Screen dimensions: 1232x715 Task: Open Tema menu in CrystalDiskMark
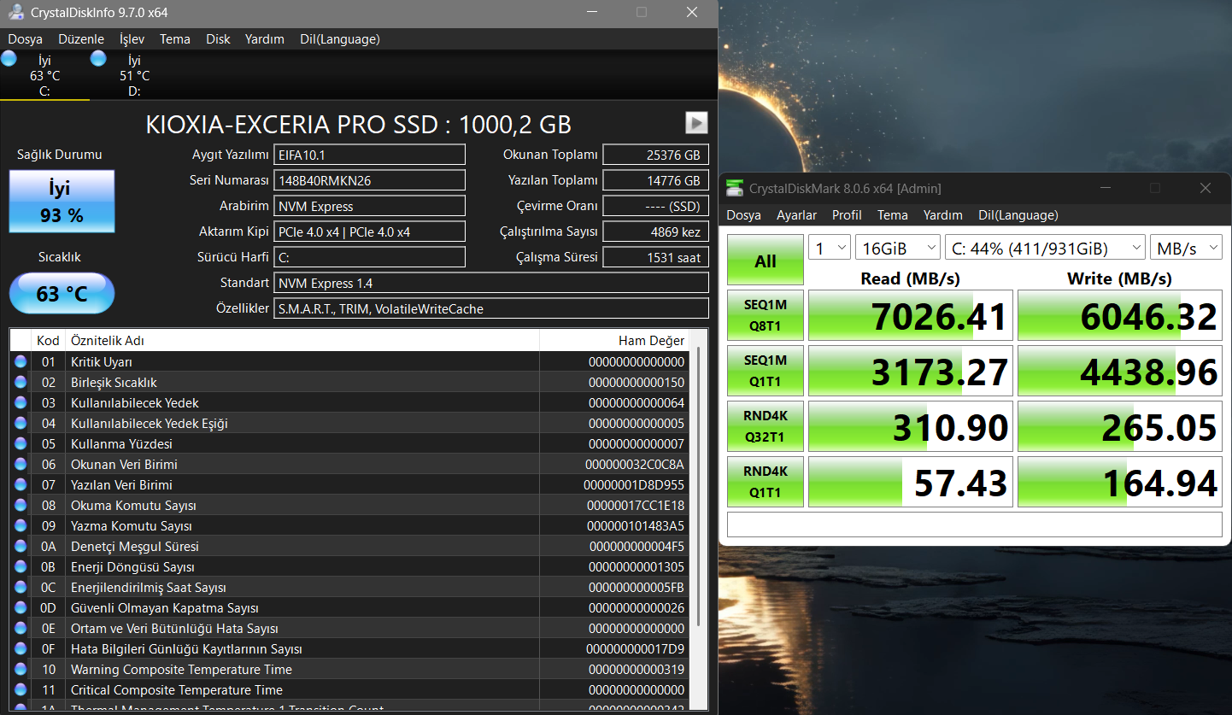pos(893,215)
